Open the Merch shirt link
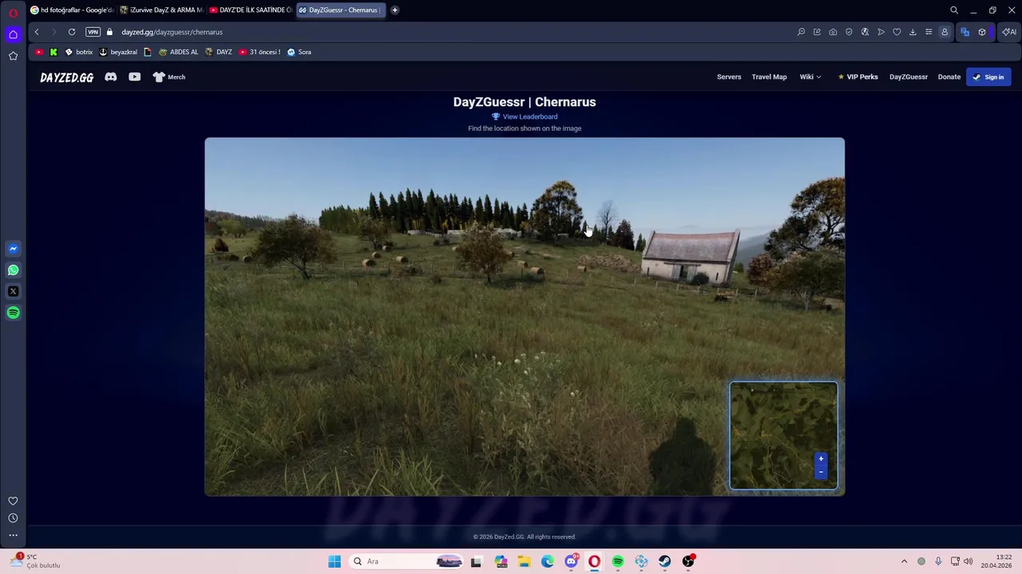Image resolution: width=1022 pixels, height=574 pixels. pos(169,77)
